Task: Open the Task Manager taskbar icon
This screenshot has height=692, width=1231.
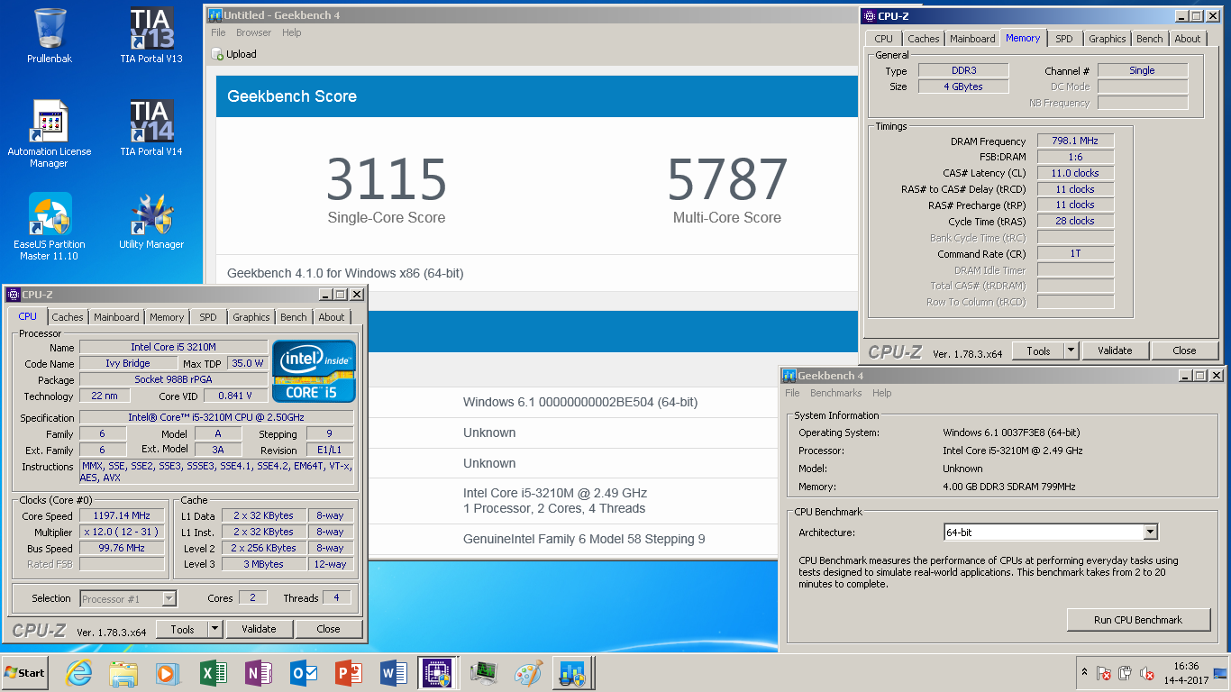Action: tap(485, 673)
